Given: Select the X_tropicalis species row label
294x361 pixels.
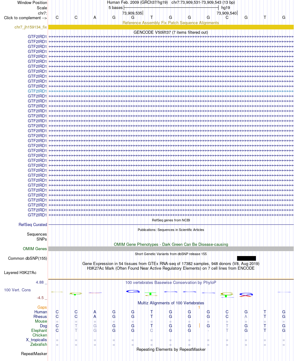Looking at the screenshot, I should click(36, 340).
